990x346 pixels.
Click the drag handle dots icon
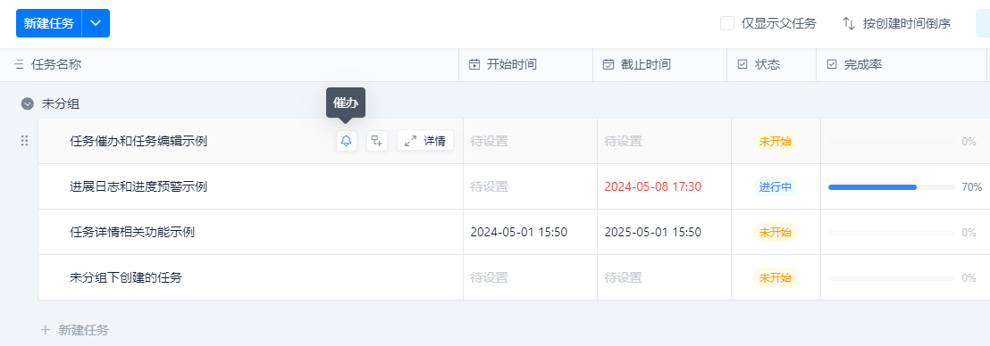tap(25, 141)
